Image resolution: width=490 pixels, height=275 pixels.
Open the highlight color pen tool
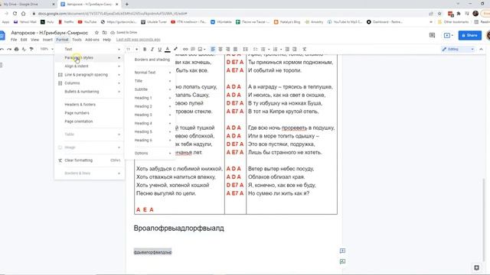[175, 49]
